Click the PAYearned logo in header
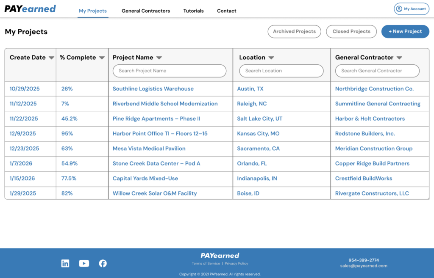Image resolution: width=434 pixels, height=278 pixels. pyautogui.click(x=30, y=9)
